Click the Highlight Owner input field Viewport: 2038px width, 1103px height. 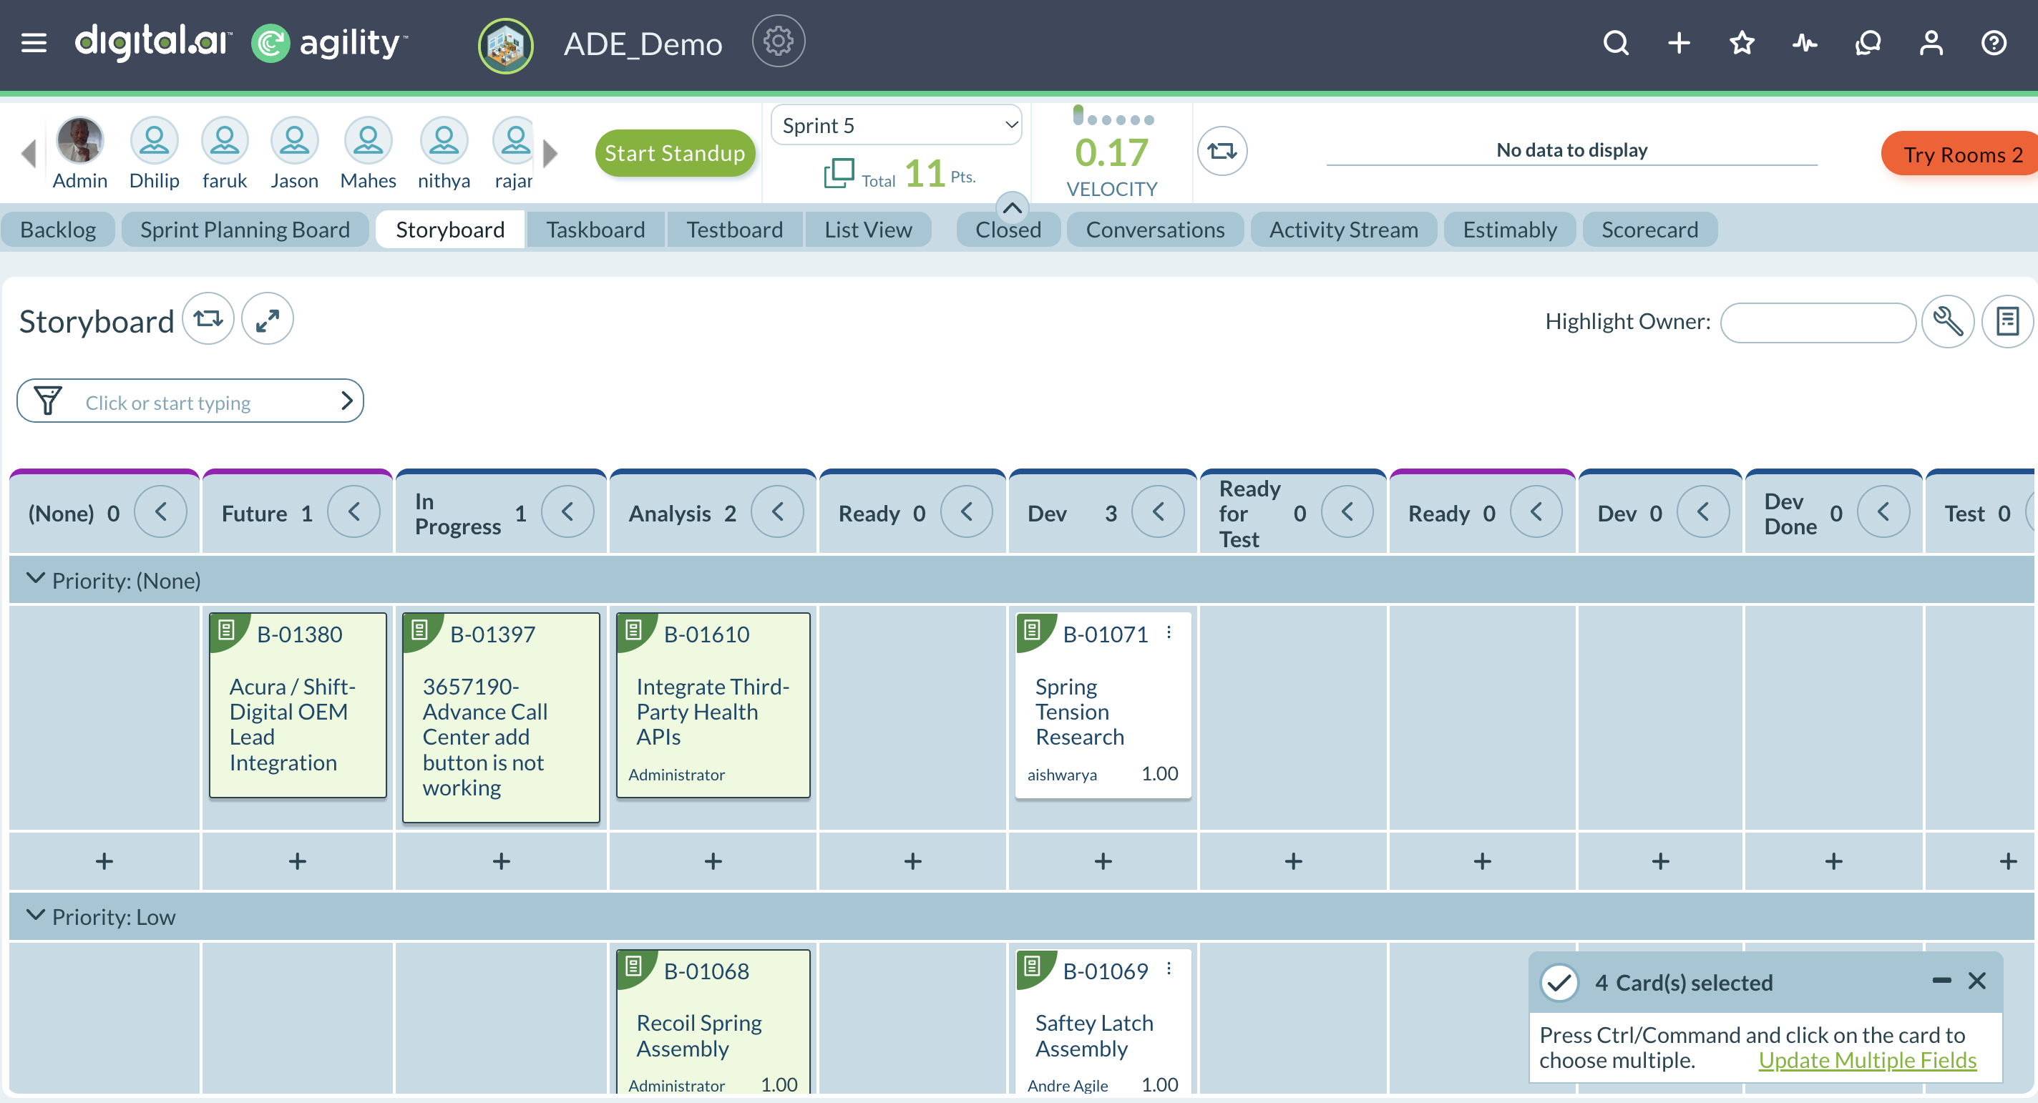[x=1818, y=323]
